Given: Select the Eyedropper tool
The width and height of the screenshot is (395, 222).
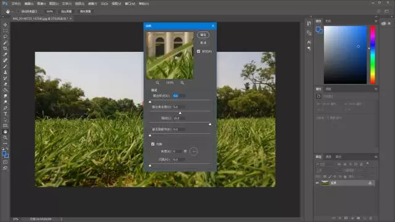Looking at the screenshot, I should [x=6, y=55].
